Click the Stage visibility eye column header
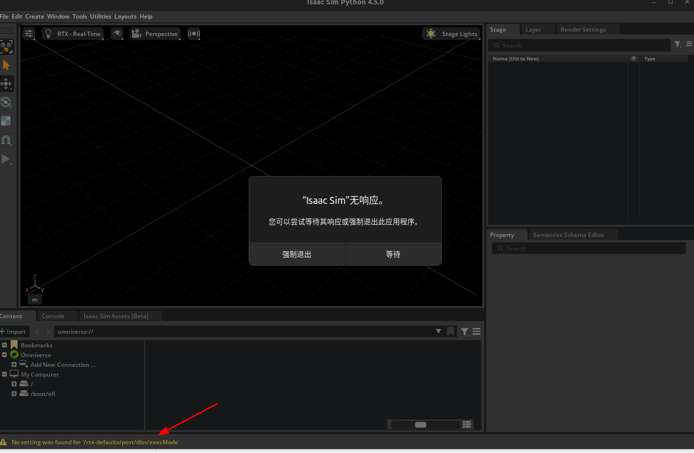 pos(634,58)
